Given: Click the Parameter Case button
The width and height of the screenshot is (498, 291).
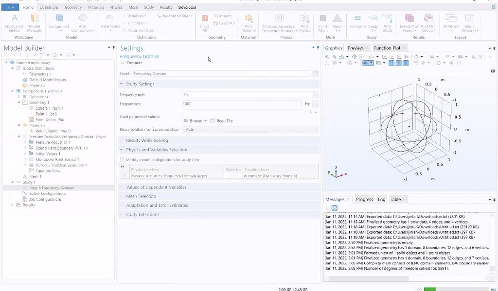Looking at the screenshot, I should pos(139,31).
